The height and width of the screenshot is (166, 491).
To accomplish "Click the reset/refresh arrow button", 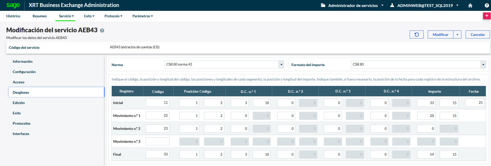I will 416,35.
